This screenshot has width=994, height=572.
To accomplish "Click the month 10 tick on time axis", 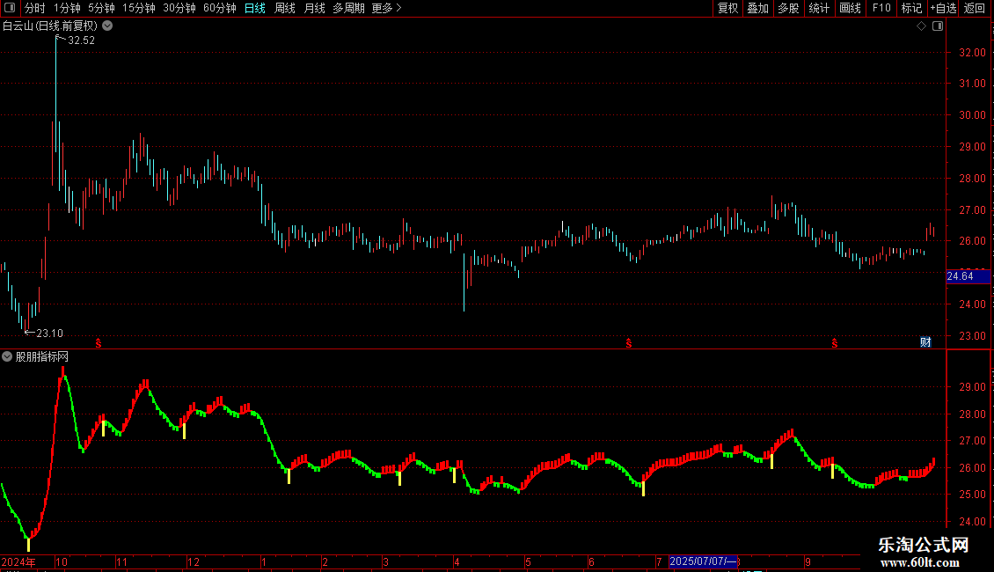I will coord(62,561).
